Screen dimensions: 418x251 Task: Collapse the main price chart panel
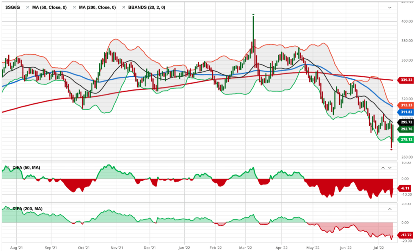(390, 7)
